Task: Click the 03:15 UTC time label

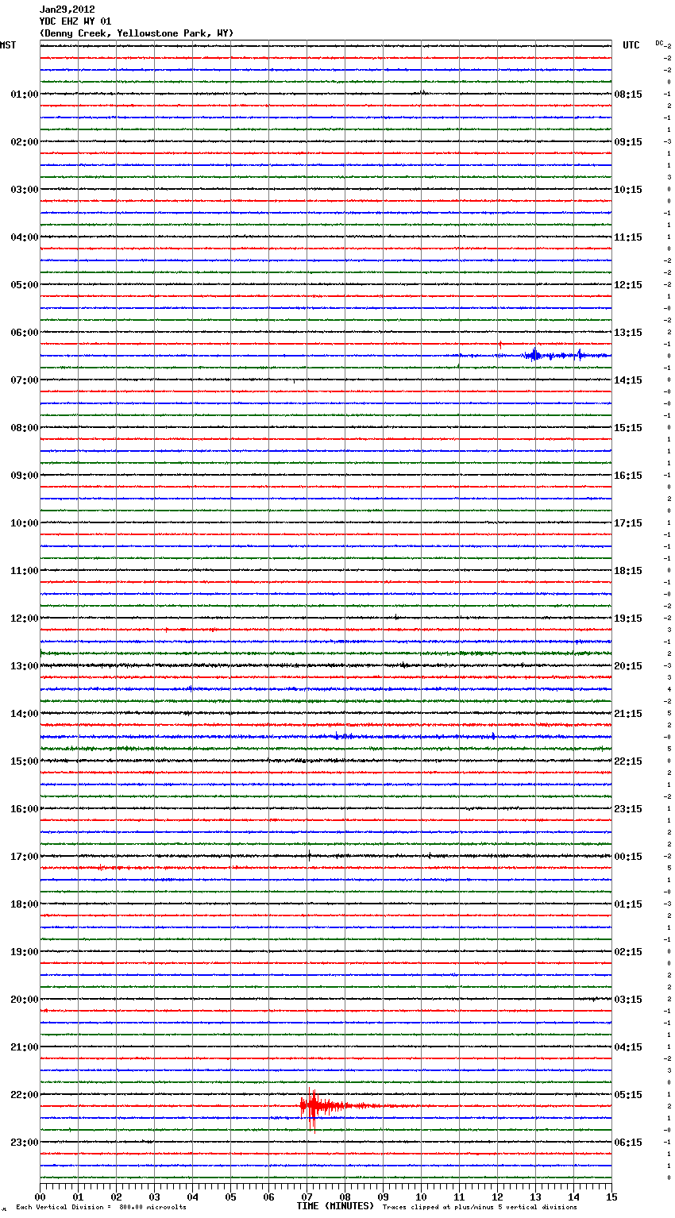Action: click(628, 1000)
